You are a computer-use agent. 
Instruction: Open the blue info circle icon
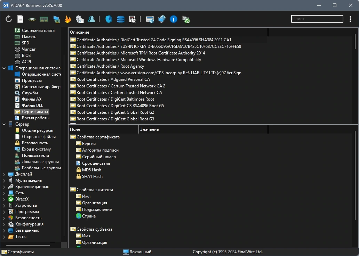(x=174, y=19)
